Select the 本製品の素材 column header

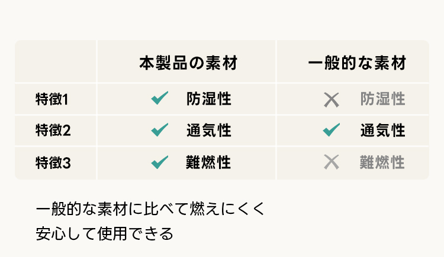click(x=188, y=63)
